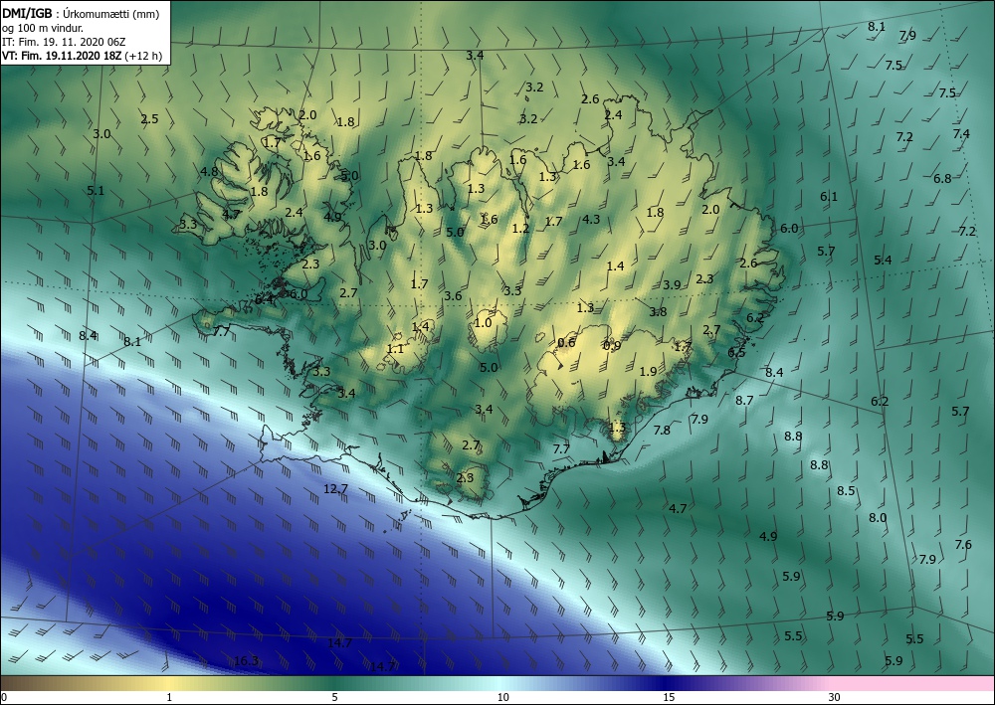Click the '12.7' value off the southwest coast

click(335, 489)
